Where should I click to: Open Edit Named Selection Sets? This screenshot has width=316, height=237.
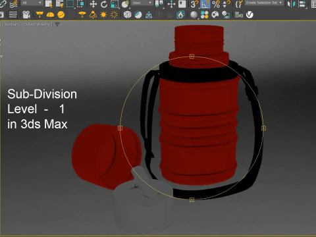(x=239, y=4)
